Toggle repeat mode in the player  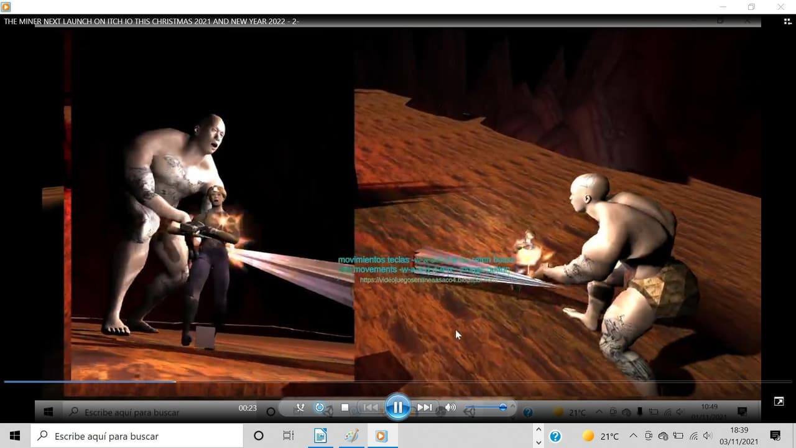coord(320,408)
